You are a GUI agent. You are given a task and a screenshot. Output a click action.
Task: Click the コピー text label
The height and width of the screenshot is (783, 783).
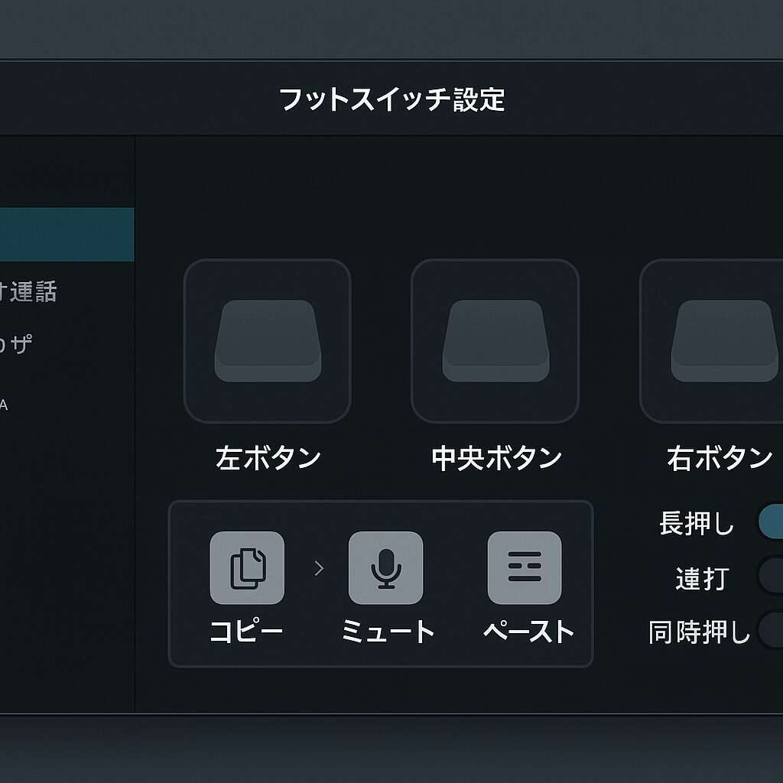point(247,632)
